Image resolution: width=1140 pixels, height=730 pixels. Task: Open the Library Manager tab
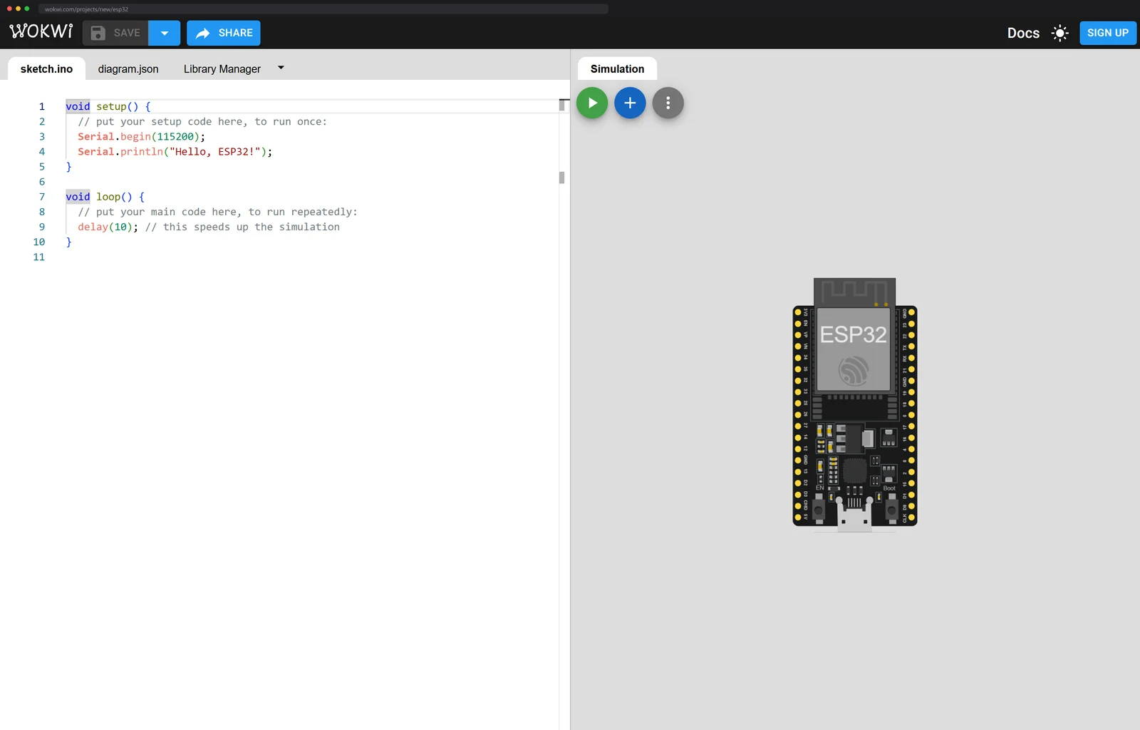222,69
